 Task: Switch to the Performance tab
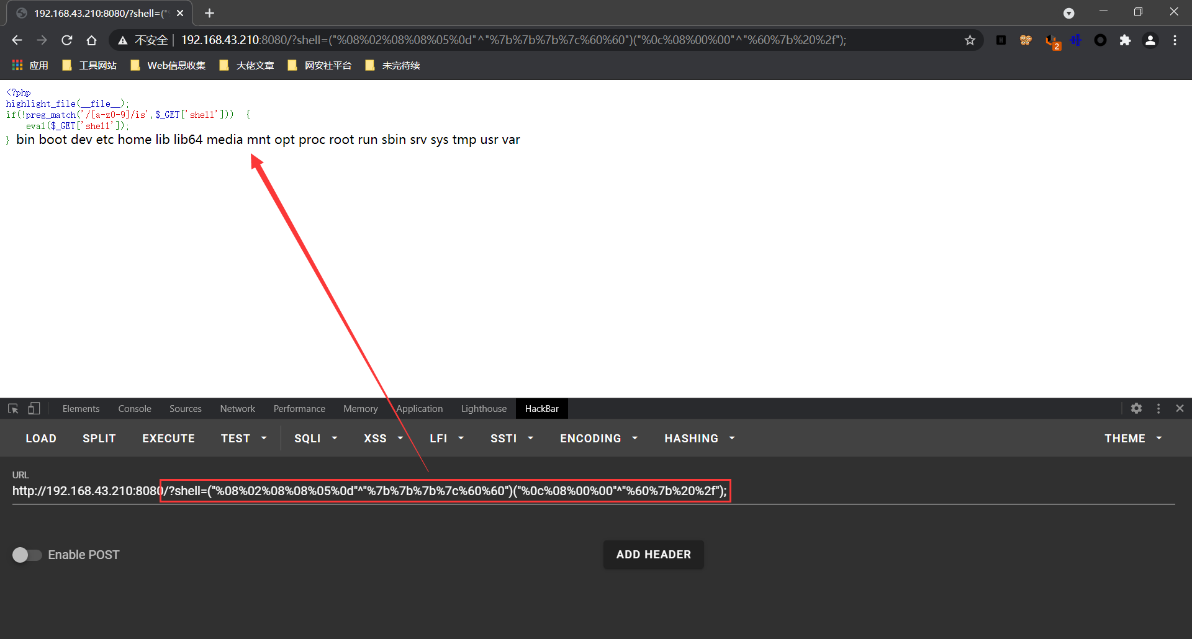click(x=299, y=408)
